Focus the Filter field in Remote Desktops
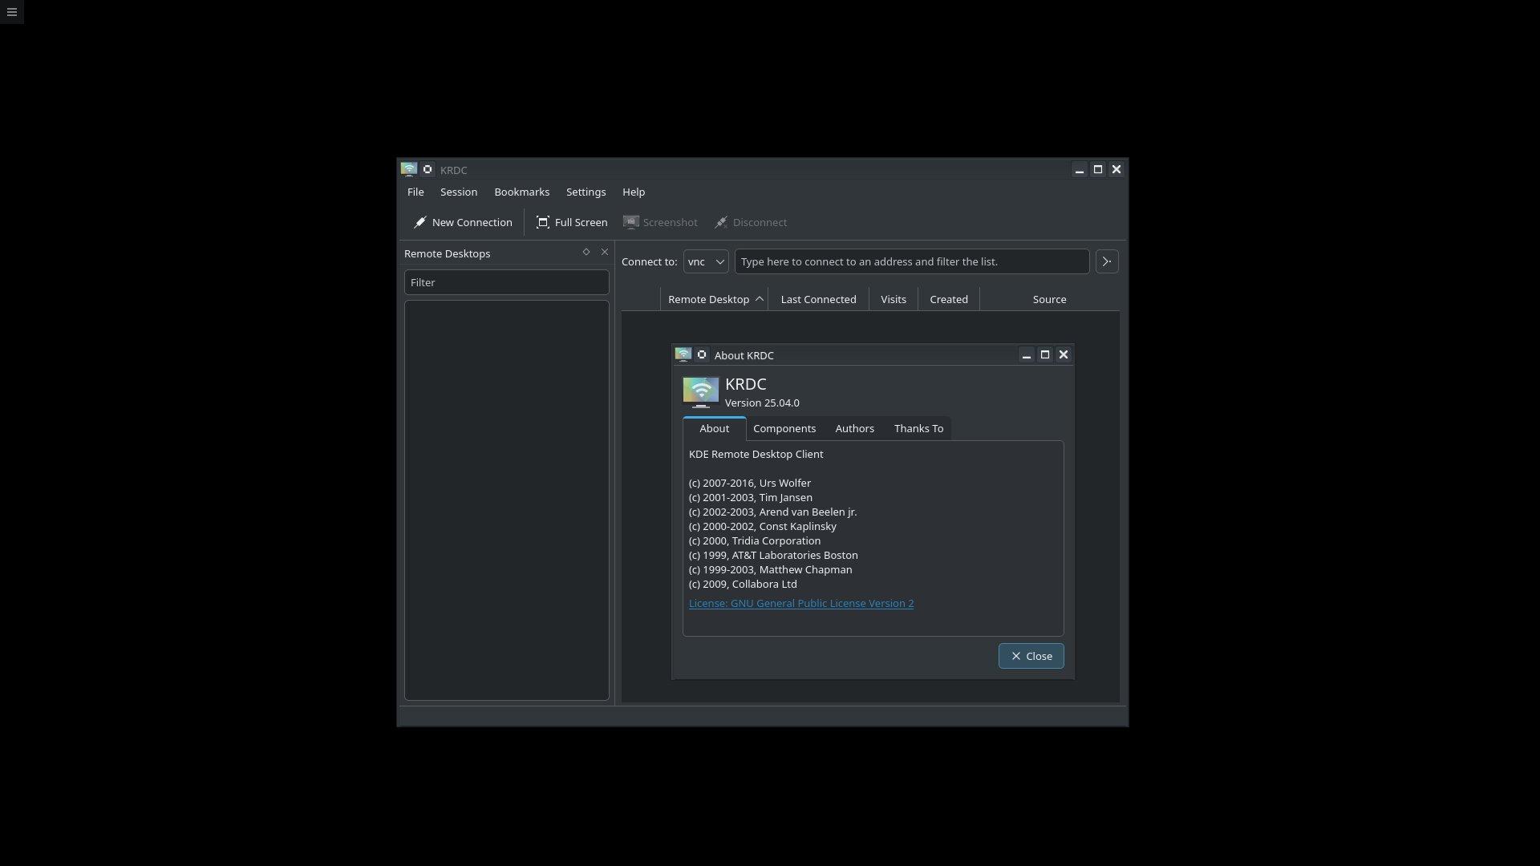This screenshot has width=1540, height=866. (x=507, y=282)
